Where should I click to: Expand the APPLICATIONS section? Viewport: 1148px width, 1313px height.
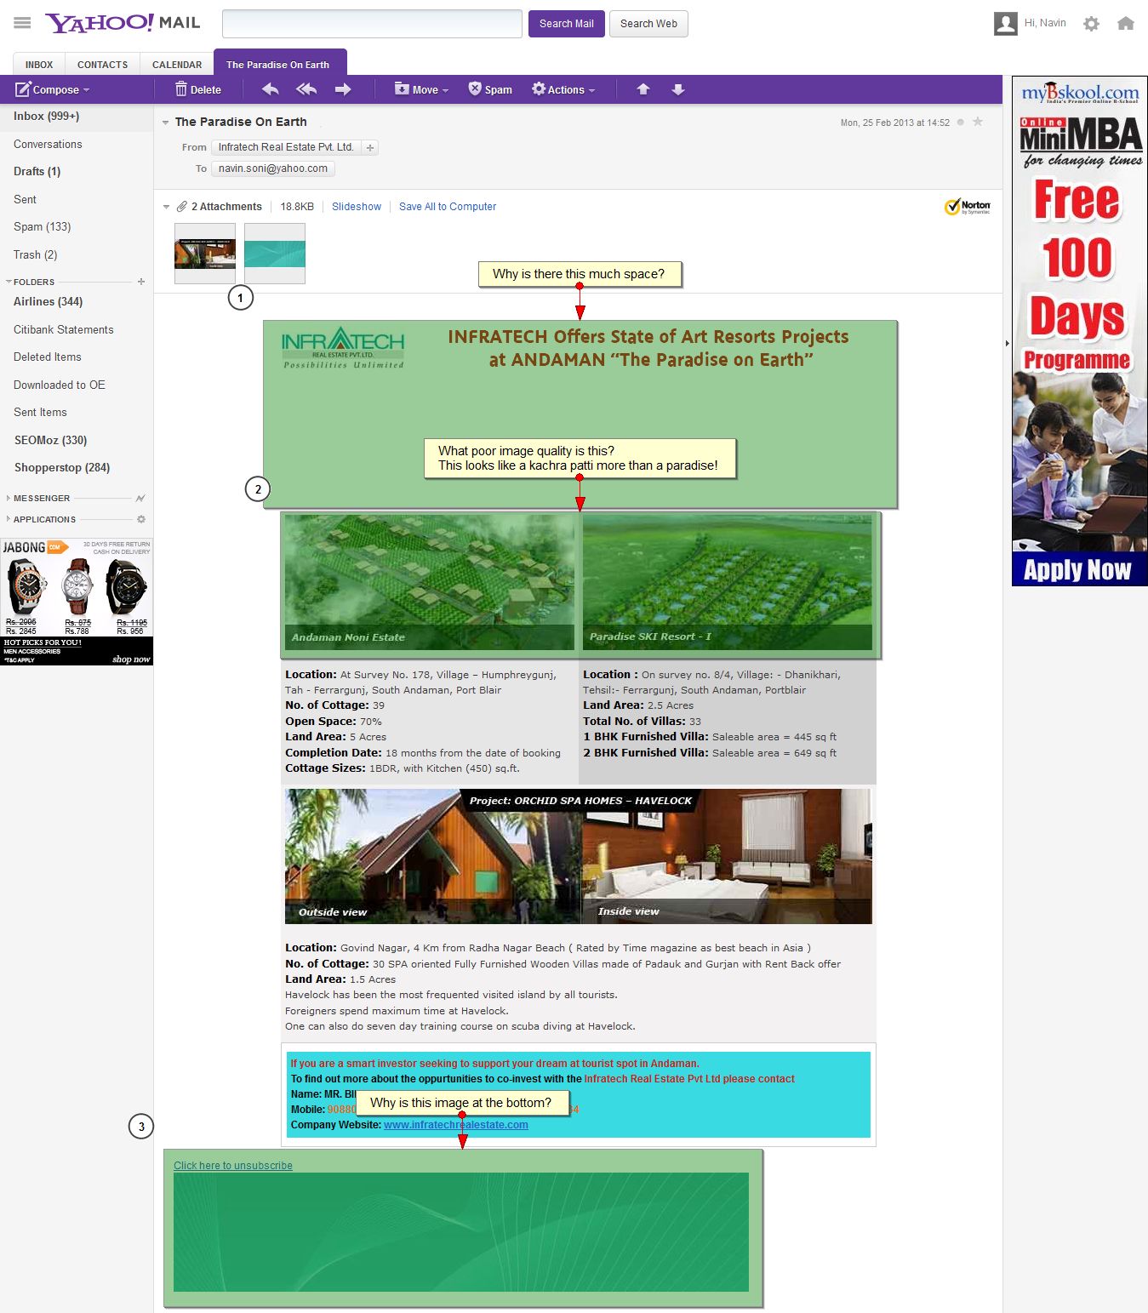point(9,519)
